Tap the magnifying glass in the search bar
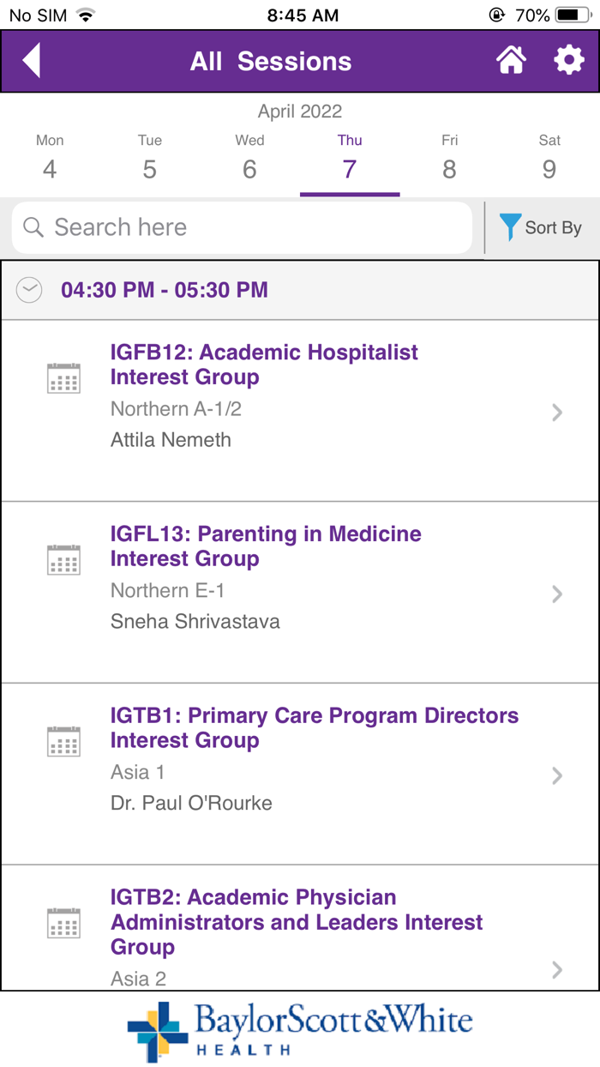This screenshot has width=600, height=1067. (x=33, y=227)
